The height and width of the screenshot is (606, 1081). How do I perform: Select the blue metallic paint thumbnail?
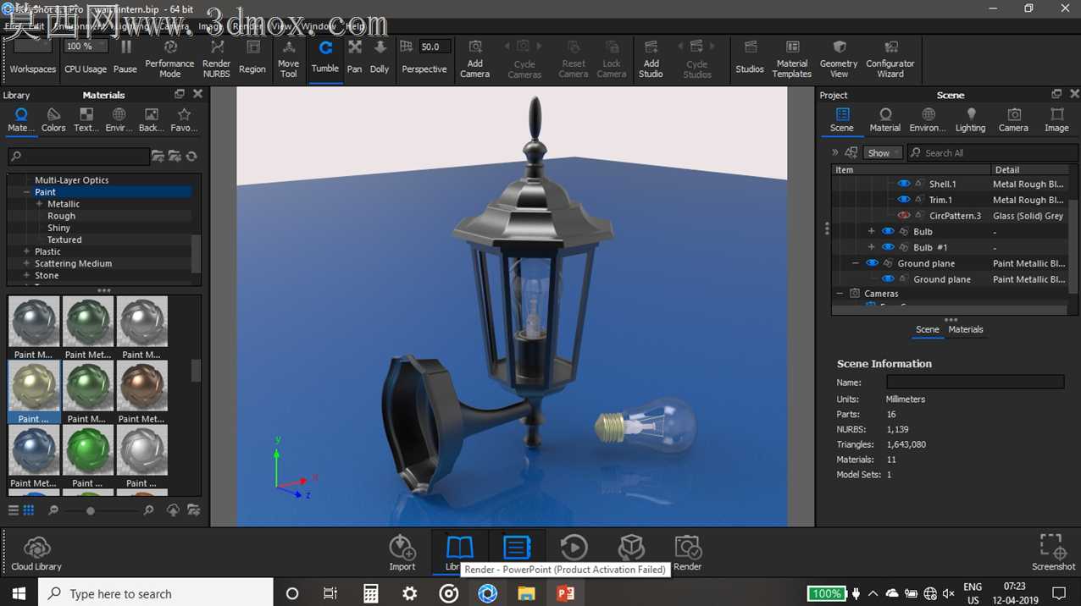pos(34,450)
